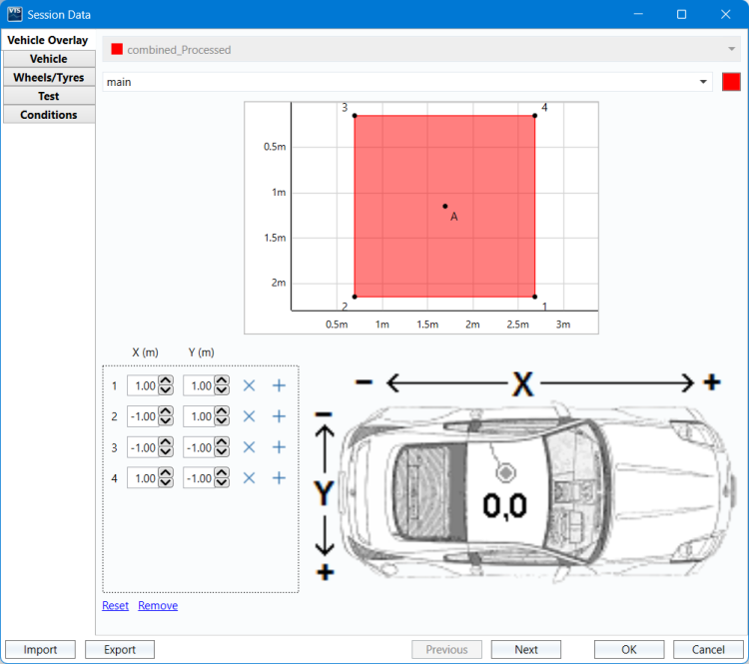749x664 pixels.
Task: Add a point after row 4 using plus icon
Action: (279, 478)
